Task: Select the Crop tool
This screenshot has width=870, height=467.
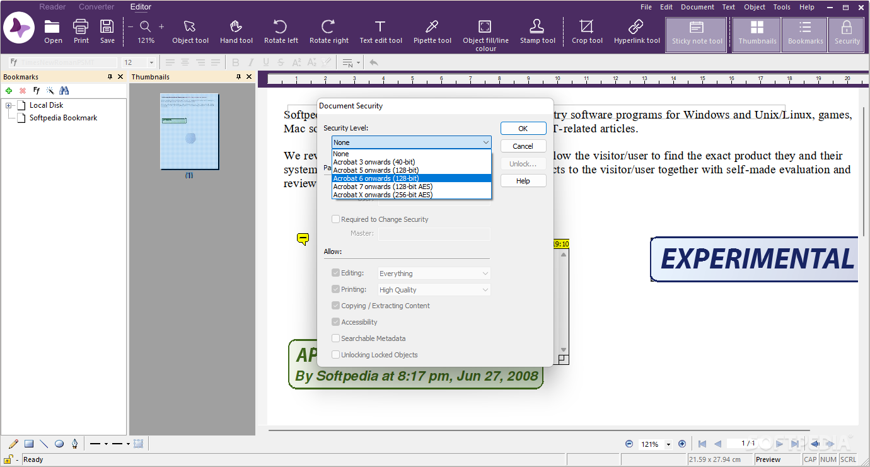Action: [x=587, y=32]
